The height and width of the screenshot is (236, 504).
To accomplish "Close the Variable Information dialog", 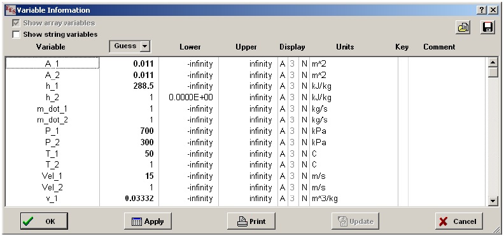I will (493, 10).
